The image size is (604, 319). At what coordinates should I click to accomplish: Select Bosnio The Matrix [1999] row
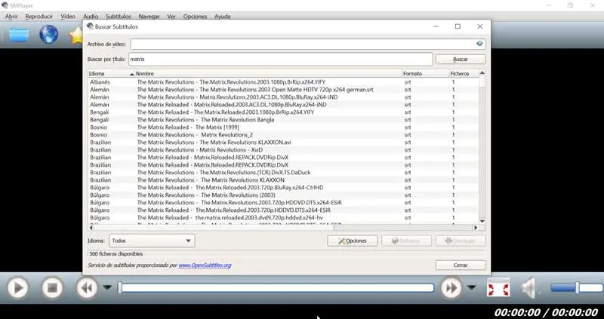[x=283, y=127]
